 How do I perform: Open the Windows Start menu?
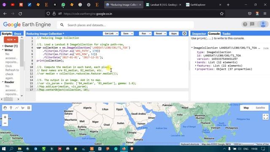(4, 149)
